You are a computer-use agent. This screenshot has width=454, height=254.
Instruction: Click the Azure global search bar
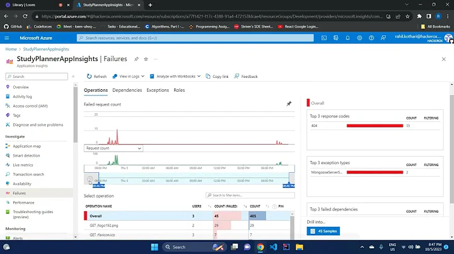[195, 38]
